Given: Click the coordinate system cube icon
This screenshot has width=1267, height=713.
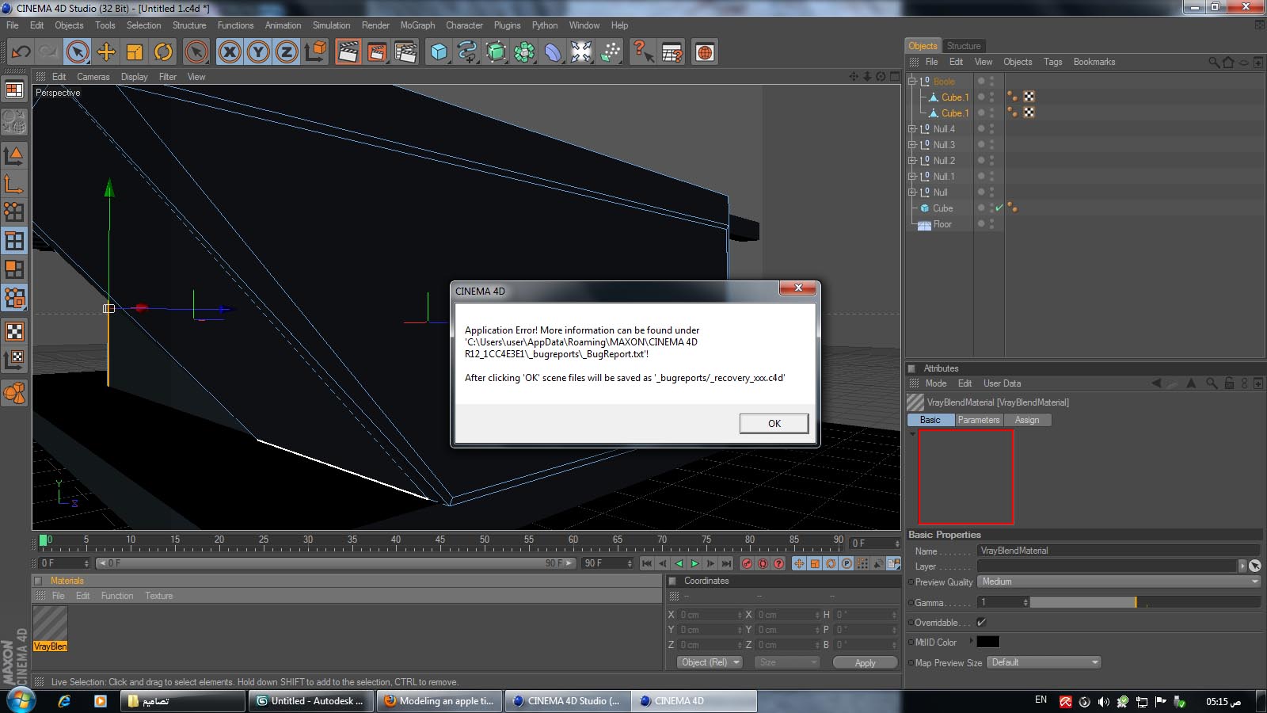Looking at the screenshot, I should [x=315, y=52].
